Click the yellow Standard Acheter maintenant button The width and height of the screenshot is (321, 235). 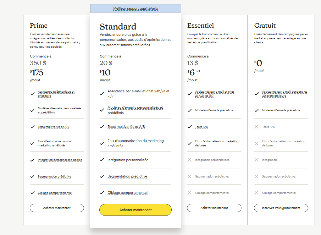pyautogui.click(x=136, y=210)
